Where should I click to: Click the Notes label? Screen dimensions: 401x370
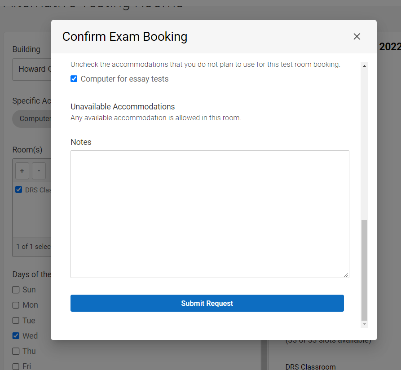[x=81, y=142]
